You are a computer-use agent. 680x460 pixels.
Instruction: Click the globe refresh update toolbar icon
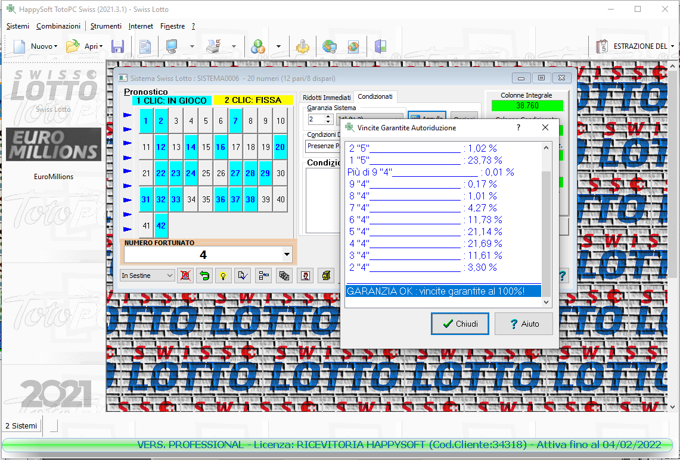(353, 46)
